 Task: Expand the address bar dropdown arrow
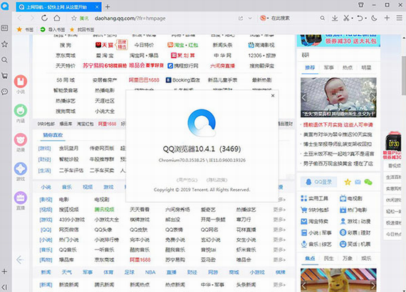pyautogui.click(x=250, y=18)
